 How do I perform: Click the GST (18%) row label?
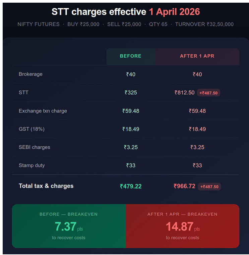pos(32,129)
